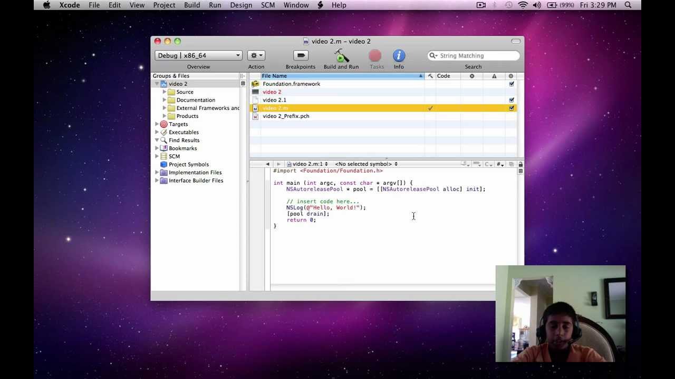
Task: Select the Foundation.framework toolbox icon
Action: 255,84
